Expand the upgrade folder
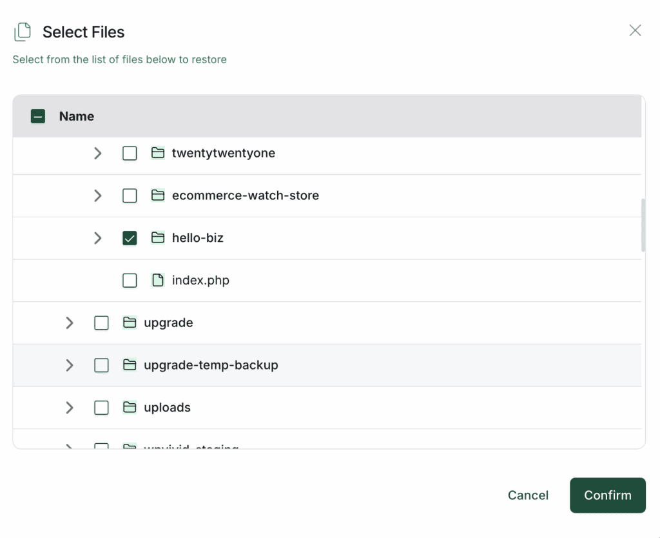660x538 pixels. (70, 323)
